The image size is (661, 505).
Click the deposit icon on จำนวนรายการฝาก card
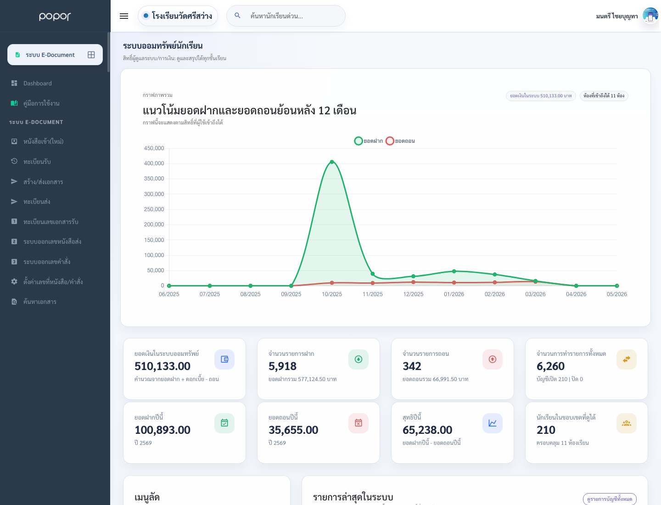tap(359, 359)
